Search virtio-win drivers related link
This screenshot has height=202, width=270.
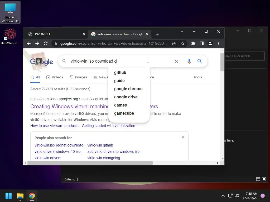pos(48,158)
